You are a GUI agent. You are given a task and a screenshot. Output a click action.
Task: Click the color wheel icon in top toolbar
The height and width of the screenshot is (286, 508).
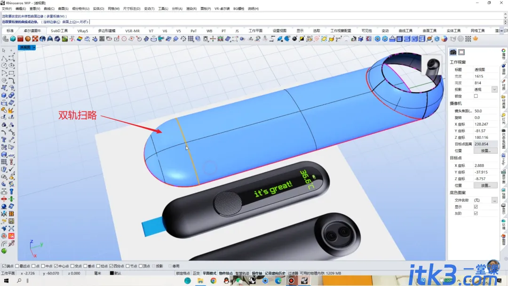(x=444, y=39)
